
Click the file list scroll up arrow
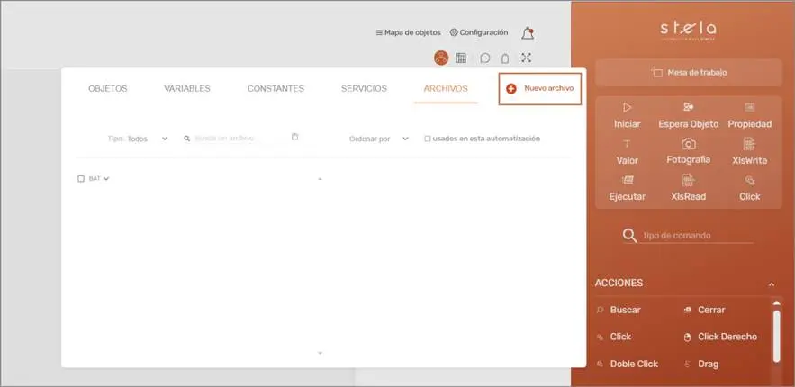320,179
